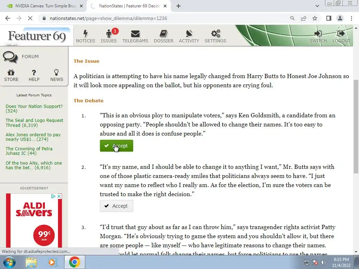Close the NVIDIA Canvas tab
The height and width of the screenshot is (269, 359).
[x=81, y=6]
